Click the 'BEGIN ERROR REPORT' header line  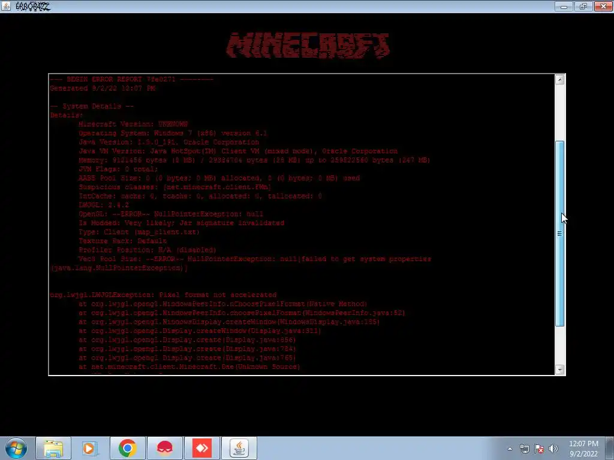coord(131,80)
